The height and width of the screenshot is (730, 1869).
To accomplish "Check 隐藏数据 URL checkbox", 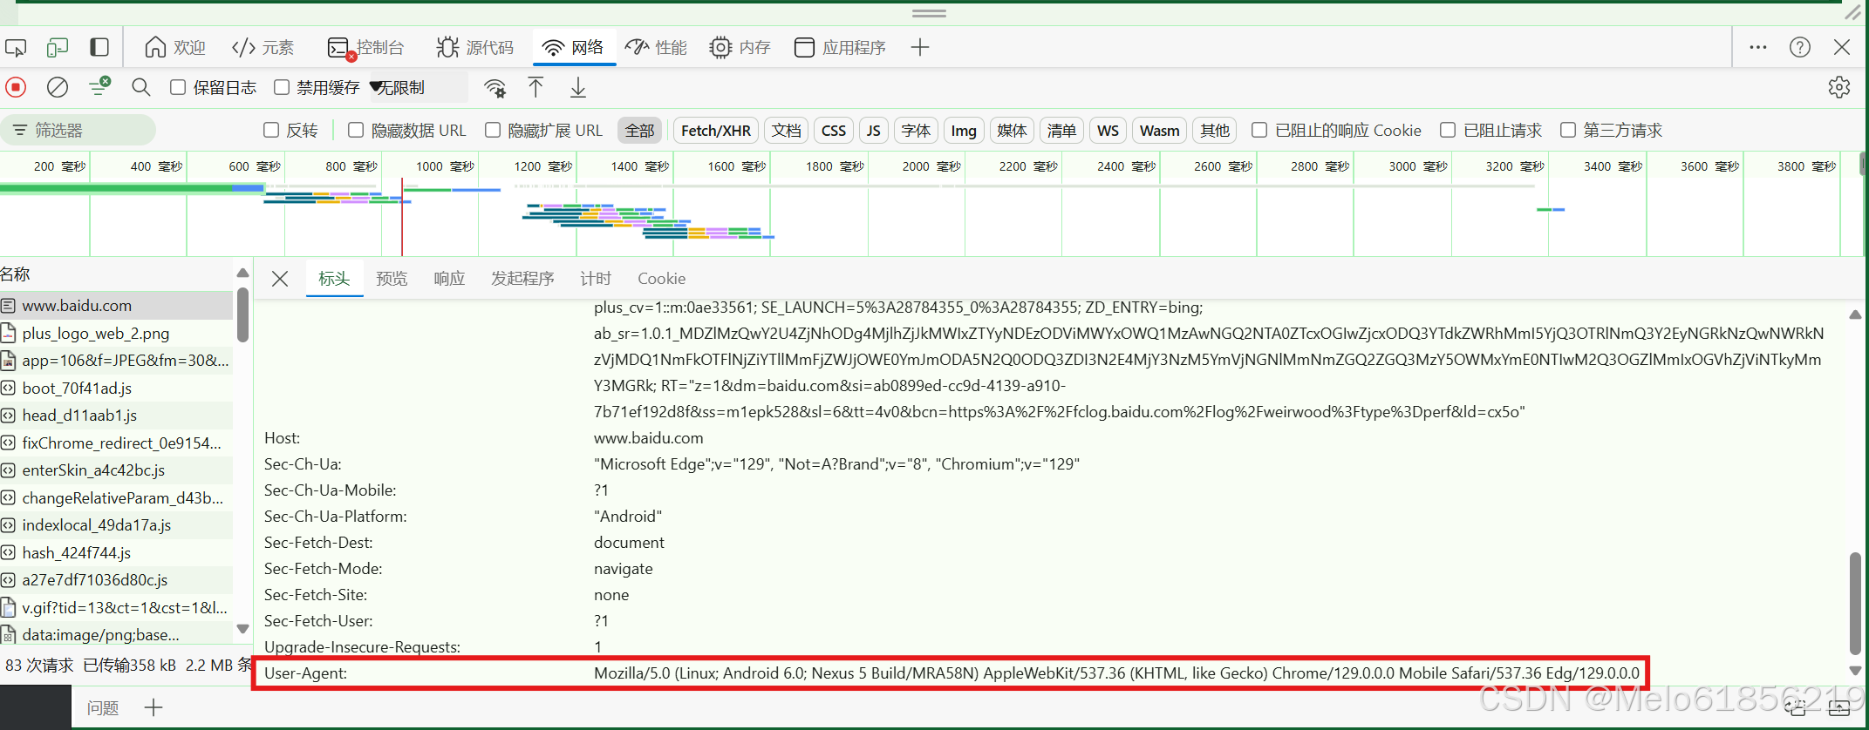I will coord(356,130).
